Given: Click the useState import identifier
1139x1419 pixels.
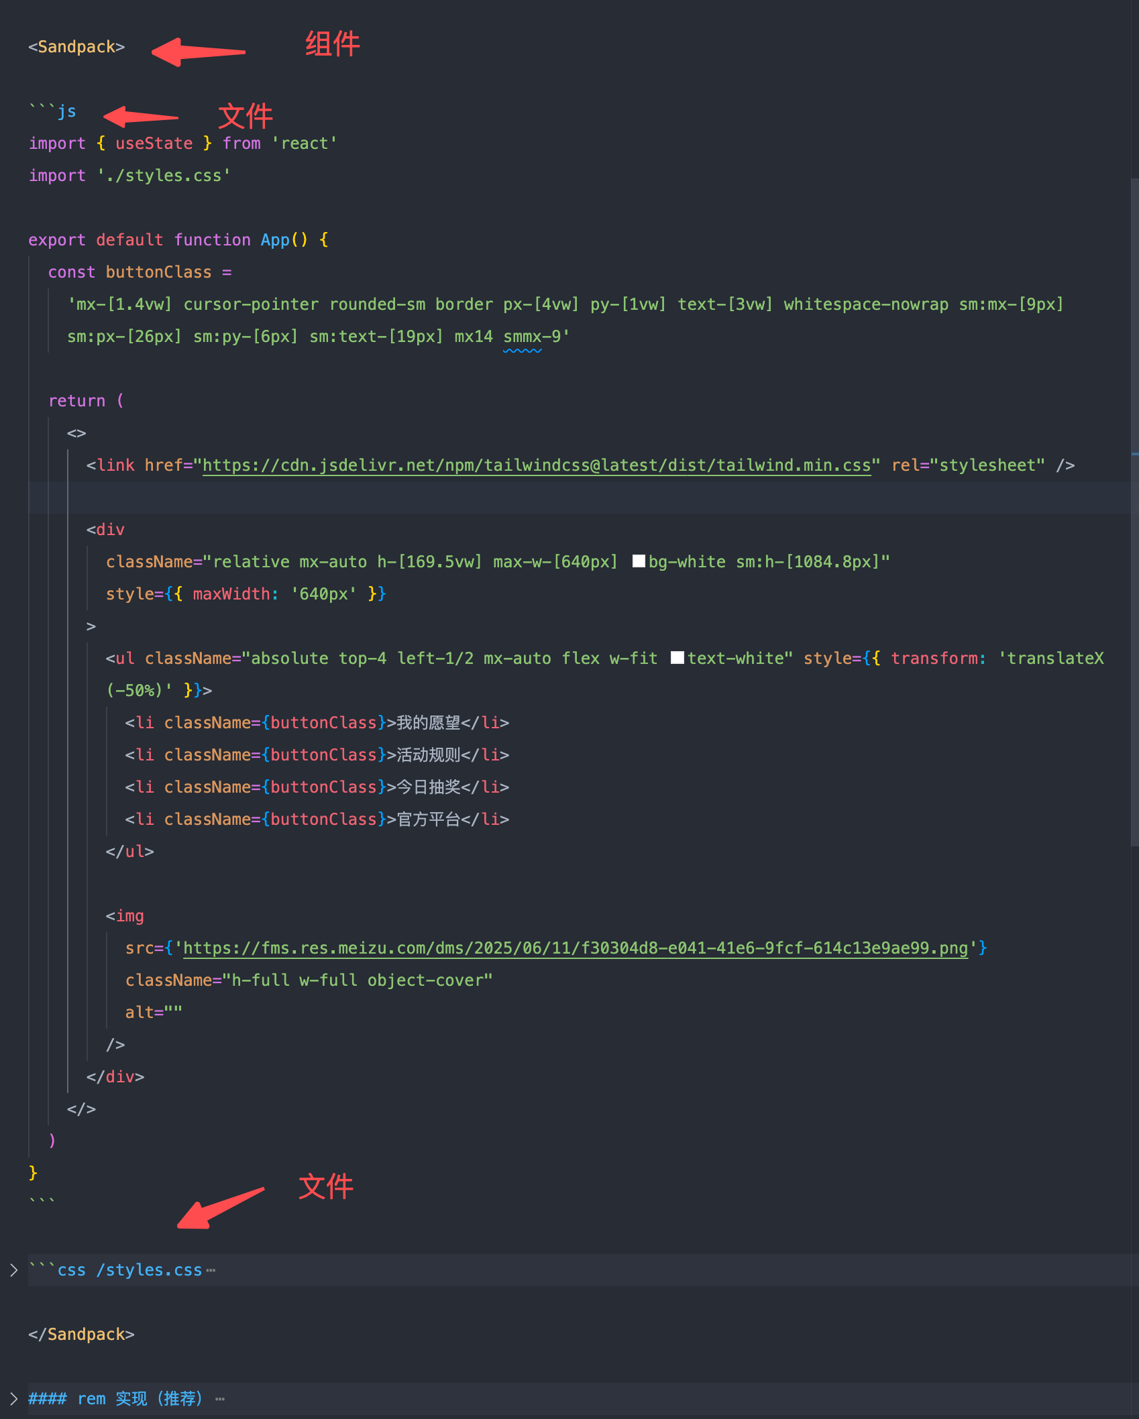Looking at the screenshot, I should pyautogui.click(x=154, y=144).
